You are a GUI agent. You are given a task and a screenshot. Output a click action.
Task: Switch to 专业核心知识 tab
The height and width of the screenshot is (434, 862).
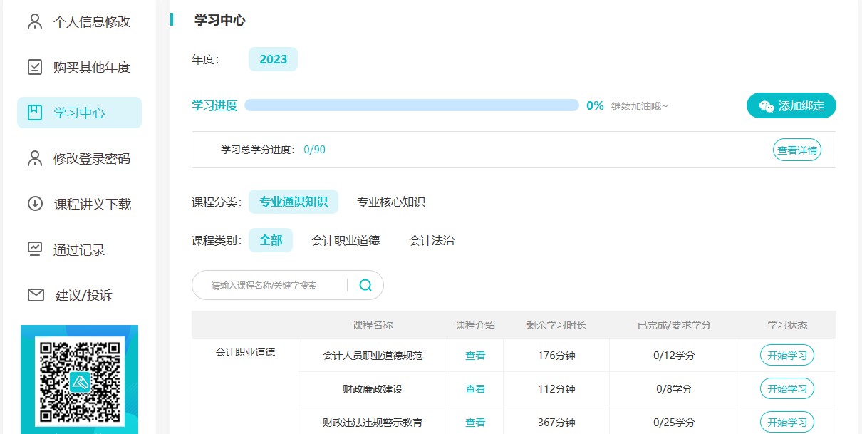click(x=390, y=202)
